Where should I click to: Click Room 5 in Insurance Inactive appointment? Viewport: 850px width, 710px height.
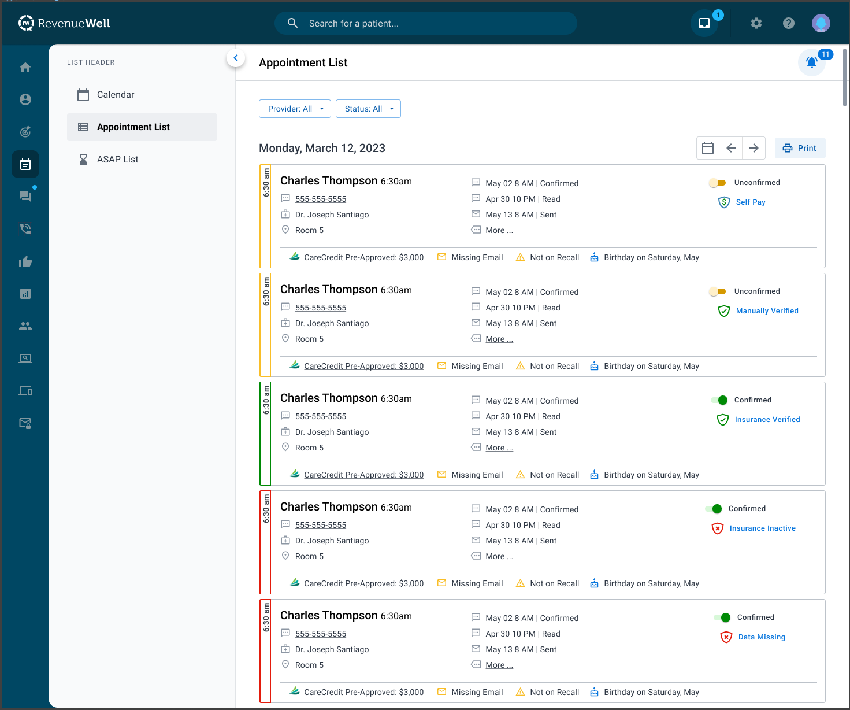[x=309, y=556]
